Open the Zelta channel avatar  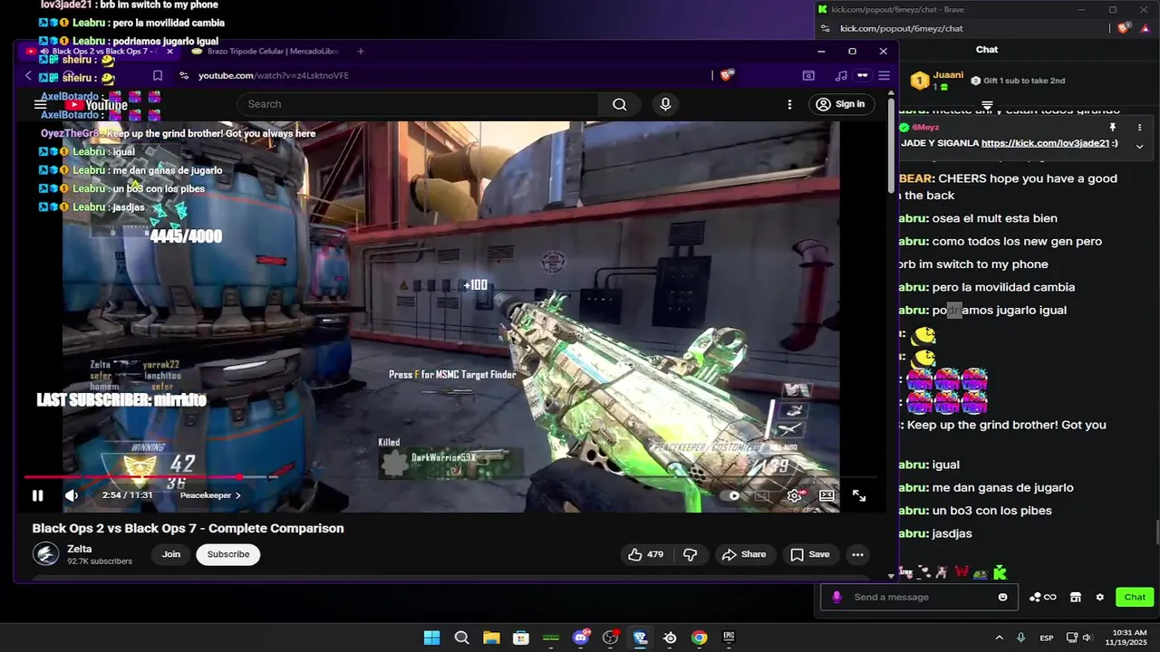pos(45,554)
